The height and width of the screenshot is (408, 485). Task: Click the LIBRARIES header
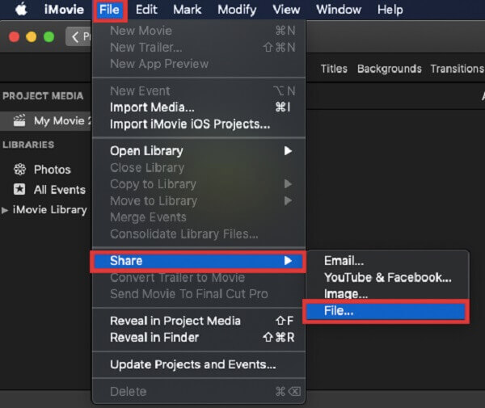[x=28, y=145]
